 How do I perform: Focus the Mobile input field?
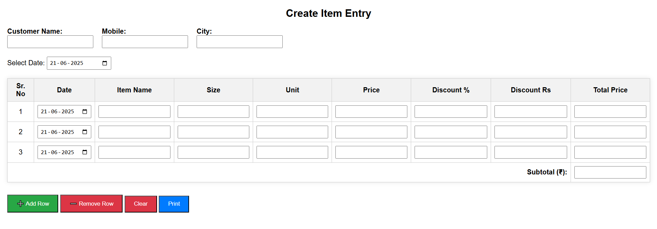145,42
